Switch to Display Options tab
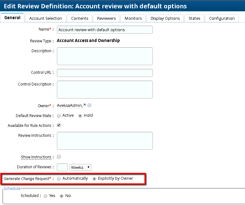This screenshot has height=205, width=245. click(165, 18)
